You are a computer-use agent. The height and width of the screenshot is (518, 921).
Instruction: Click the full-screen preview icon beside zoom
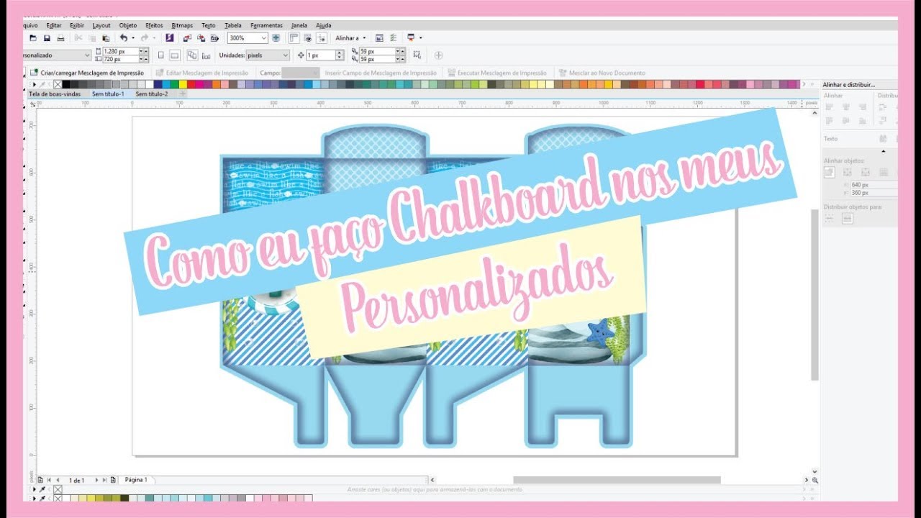point(276,38)
